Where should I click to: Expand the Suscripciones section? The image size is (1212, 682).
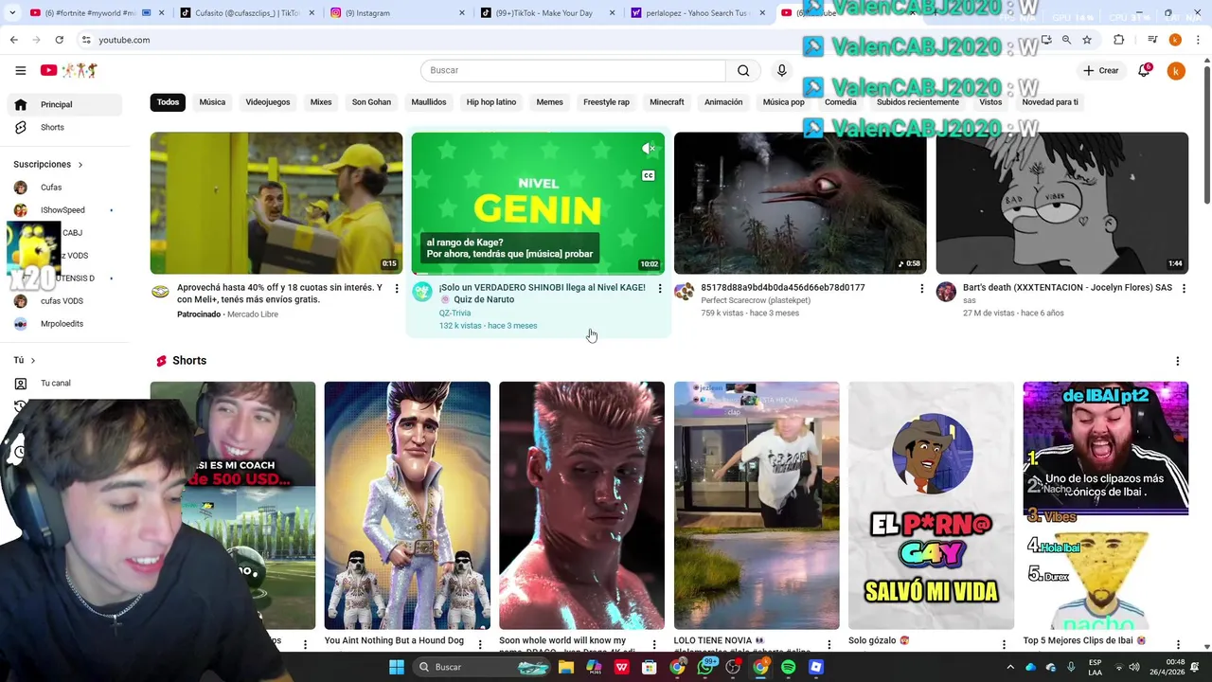[48, 164]
